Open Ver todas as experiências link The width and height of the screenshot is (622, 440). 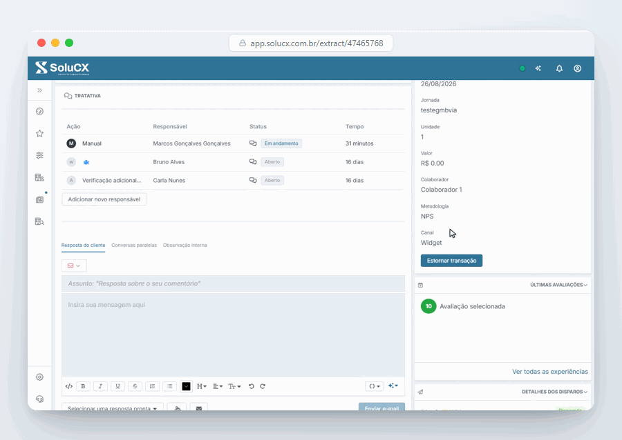tap(550, 372)
